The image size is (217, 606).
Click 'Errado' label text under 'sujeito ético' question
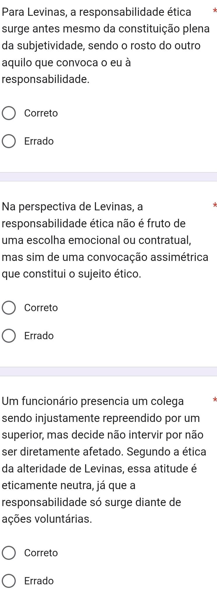click(39, 336)
